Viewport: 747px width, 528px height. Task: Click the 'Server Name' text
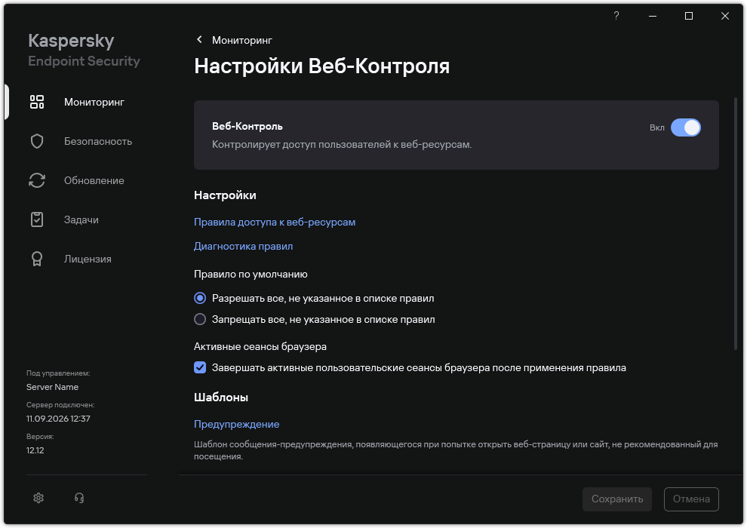52,387
